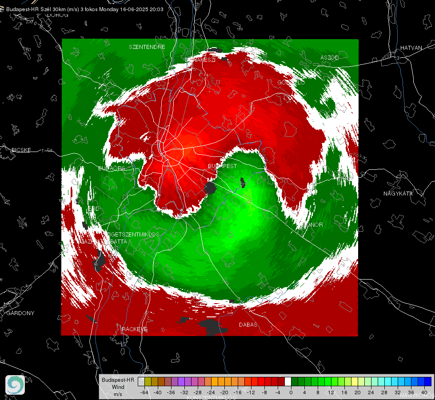Click the small icon before the Budapest-HR title
The width and height of the screenshot is (435, 400).
tap(2, 9)
